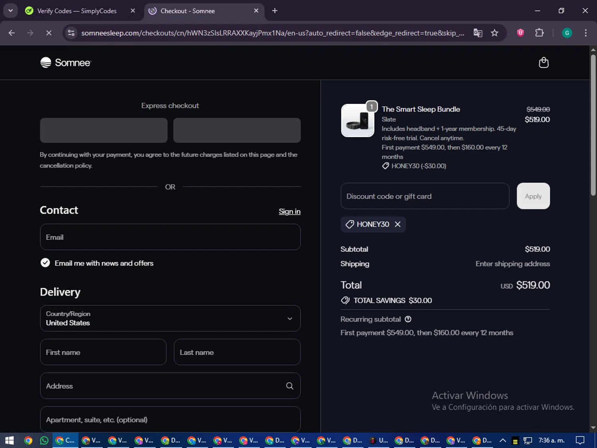Click the taskbar clock showing 7:36 a. m.

[551, 440]
